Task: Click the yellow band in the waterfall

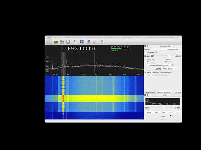Action: 94,98
